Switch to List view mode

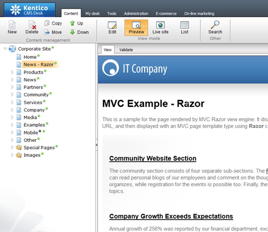coord(184,27)
